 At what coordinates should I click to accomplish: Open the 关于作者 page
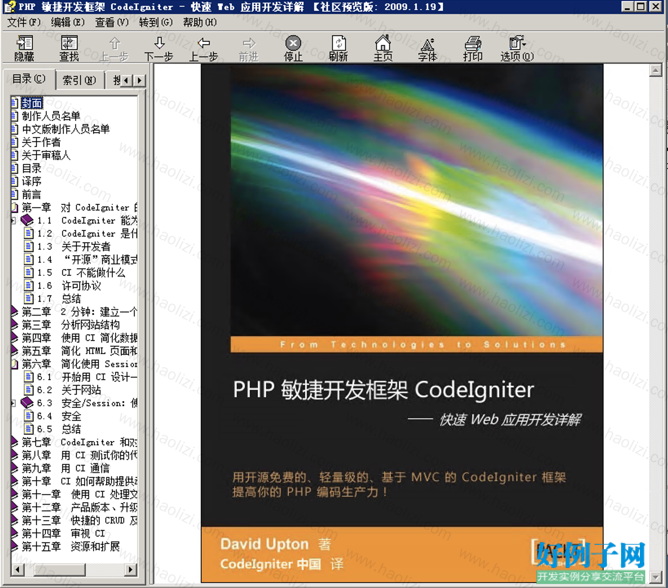click(41, 142)
